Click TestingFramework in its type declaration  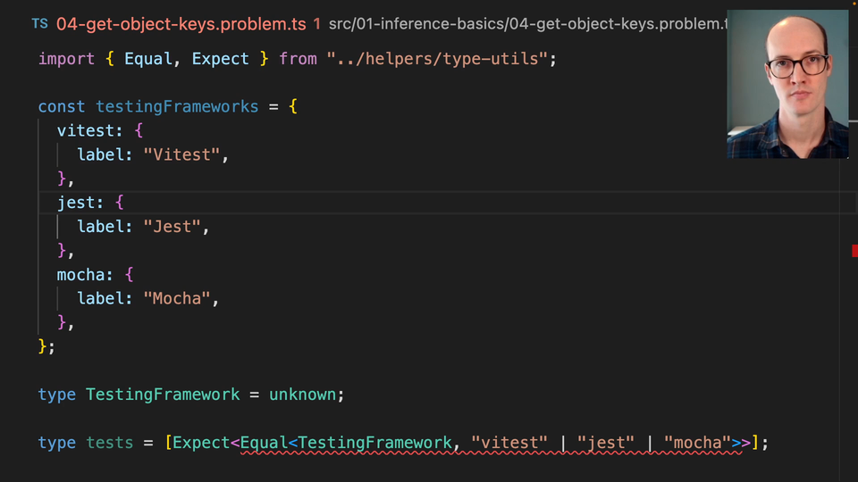tap(163, 395)
